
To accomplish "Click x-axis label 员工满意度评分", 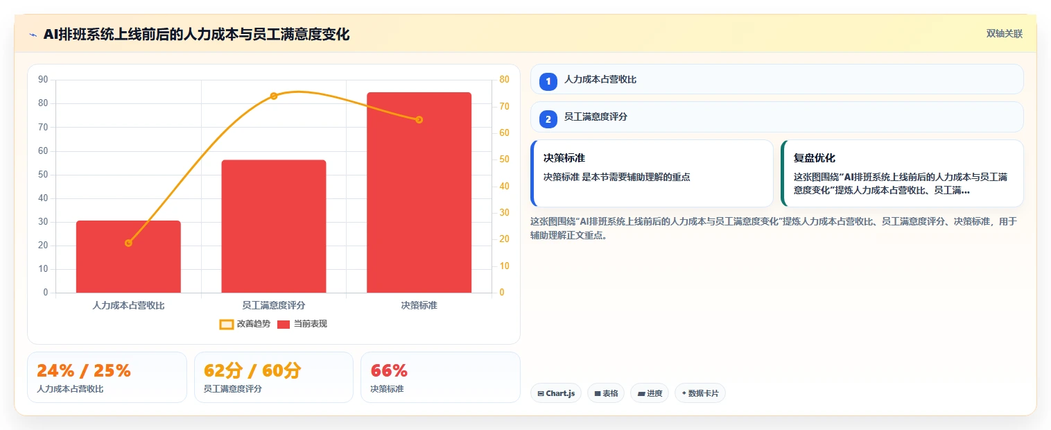I will [x=274, y=305].
